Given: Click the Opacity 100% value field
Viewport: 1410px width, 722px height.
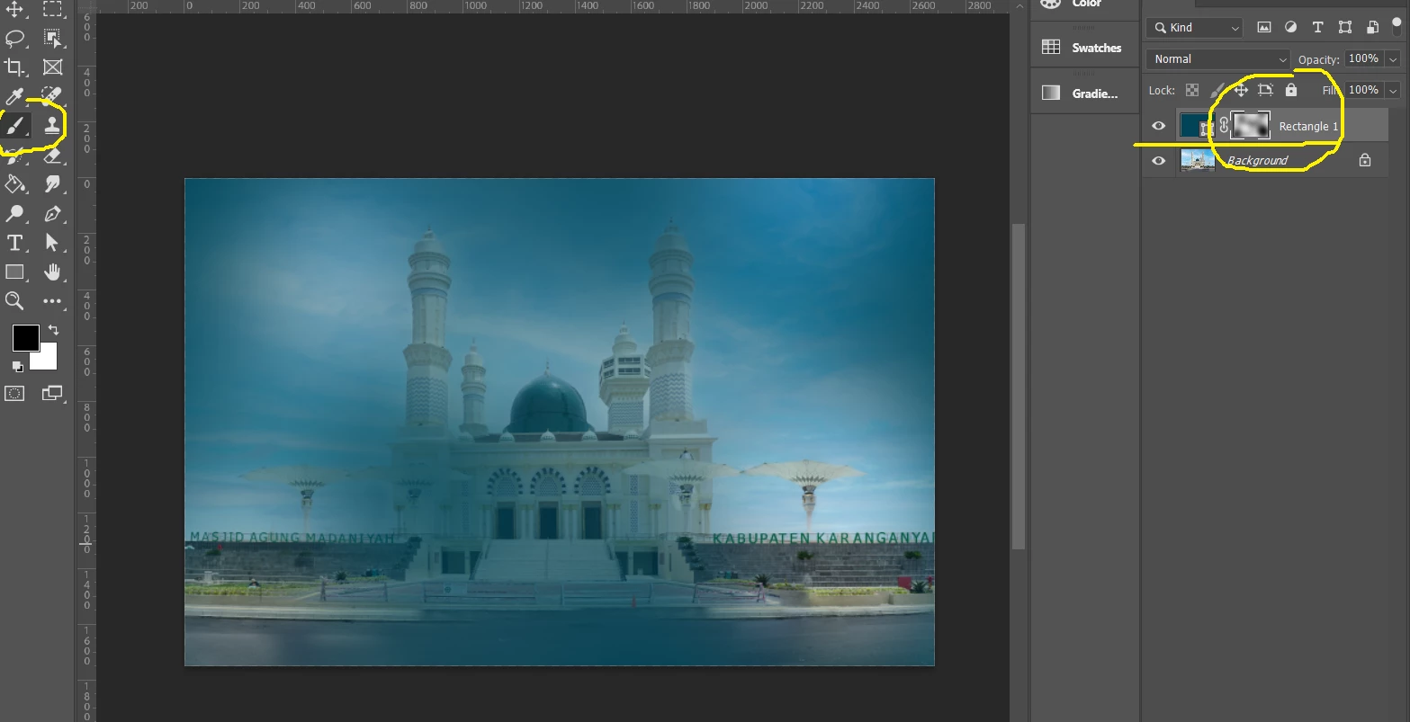Looking at the screenshot, I should [1363, 58].
